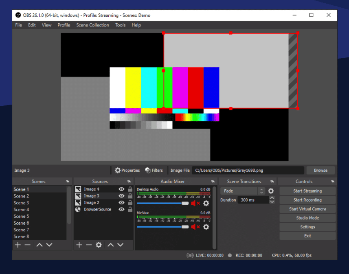349x274 pixels.
Task: Click the Scenes list scrollbar
Action: click(x=69, y=205)
